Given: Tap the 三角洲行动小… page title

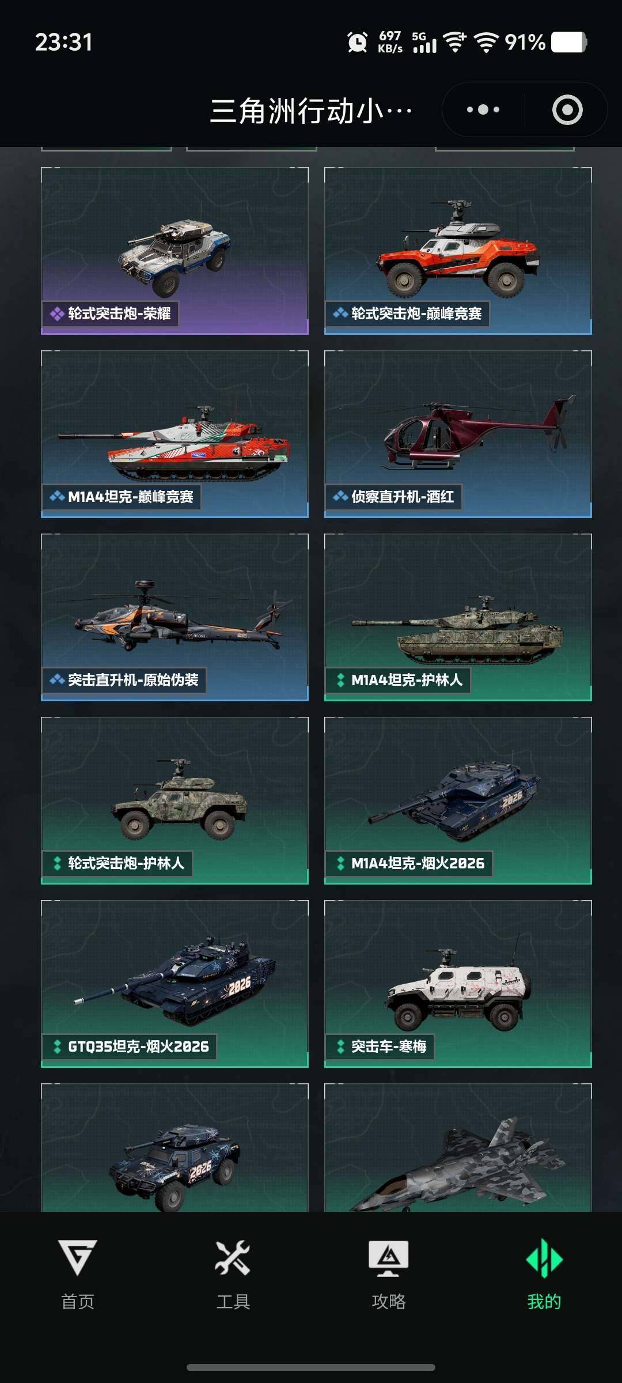Looking at the screenshot, I should 311,110.
